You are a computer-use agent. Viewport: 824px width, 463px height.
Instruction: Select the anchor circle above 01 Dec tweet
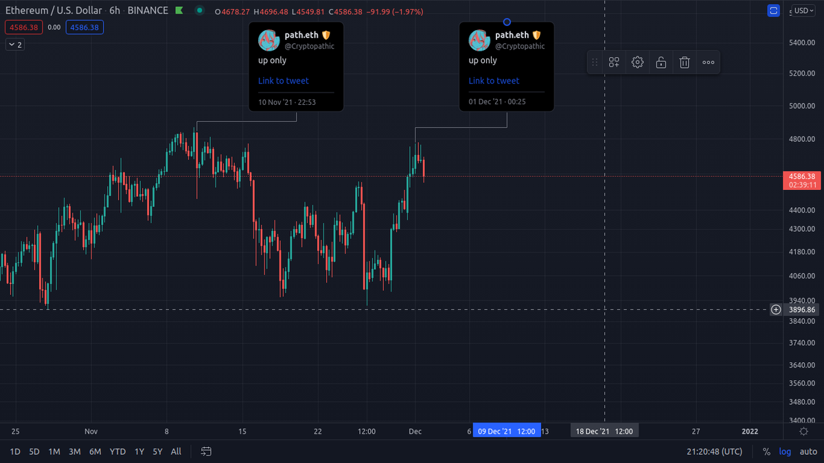pos(507,22)
